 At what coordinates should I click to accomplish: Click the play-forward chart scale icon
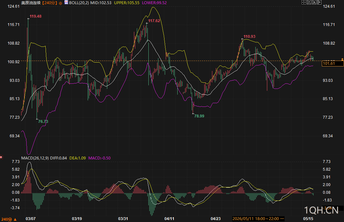(x=314, y=3)
